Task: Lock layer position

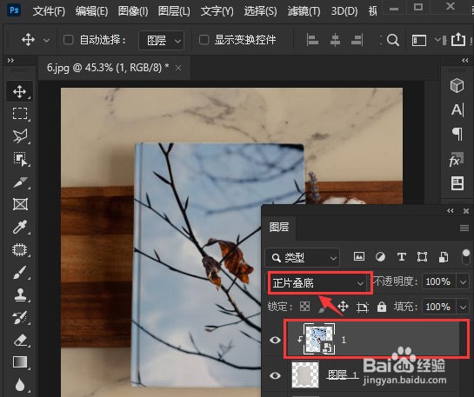Action: click(x=343, y=307)
